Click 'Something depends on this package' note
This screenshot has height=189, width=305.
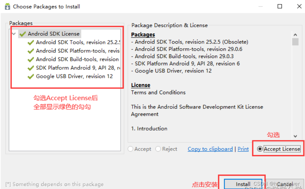(x=55, y=184)
